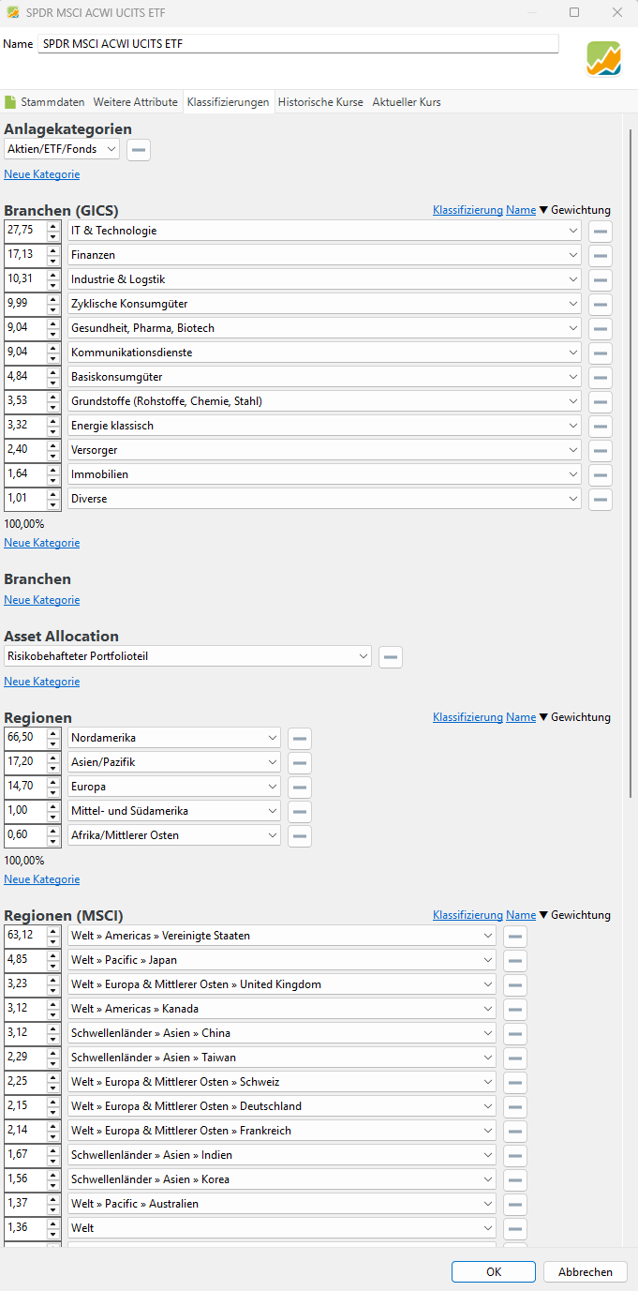Remove the Aktien/ETF/Fonds category with minus button
The width and height of the screenshot is (638, 1291).
tap(139, 150)
